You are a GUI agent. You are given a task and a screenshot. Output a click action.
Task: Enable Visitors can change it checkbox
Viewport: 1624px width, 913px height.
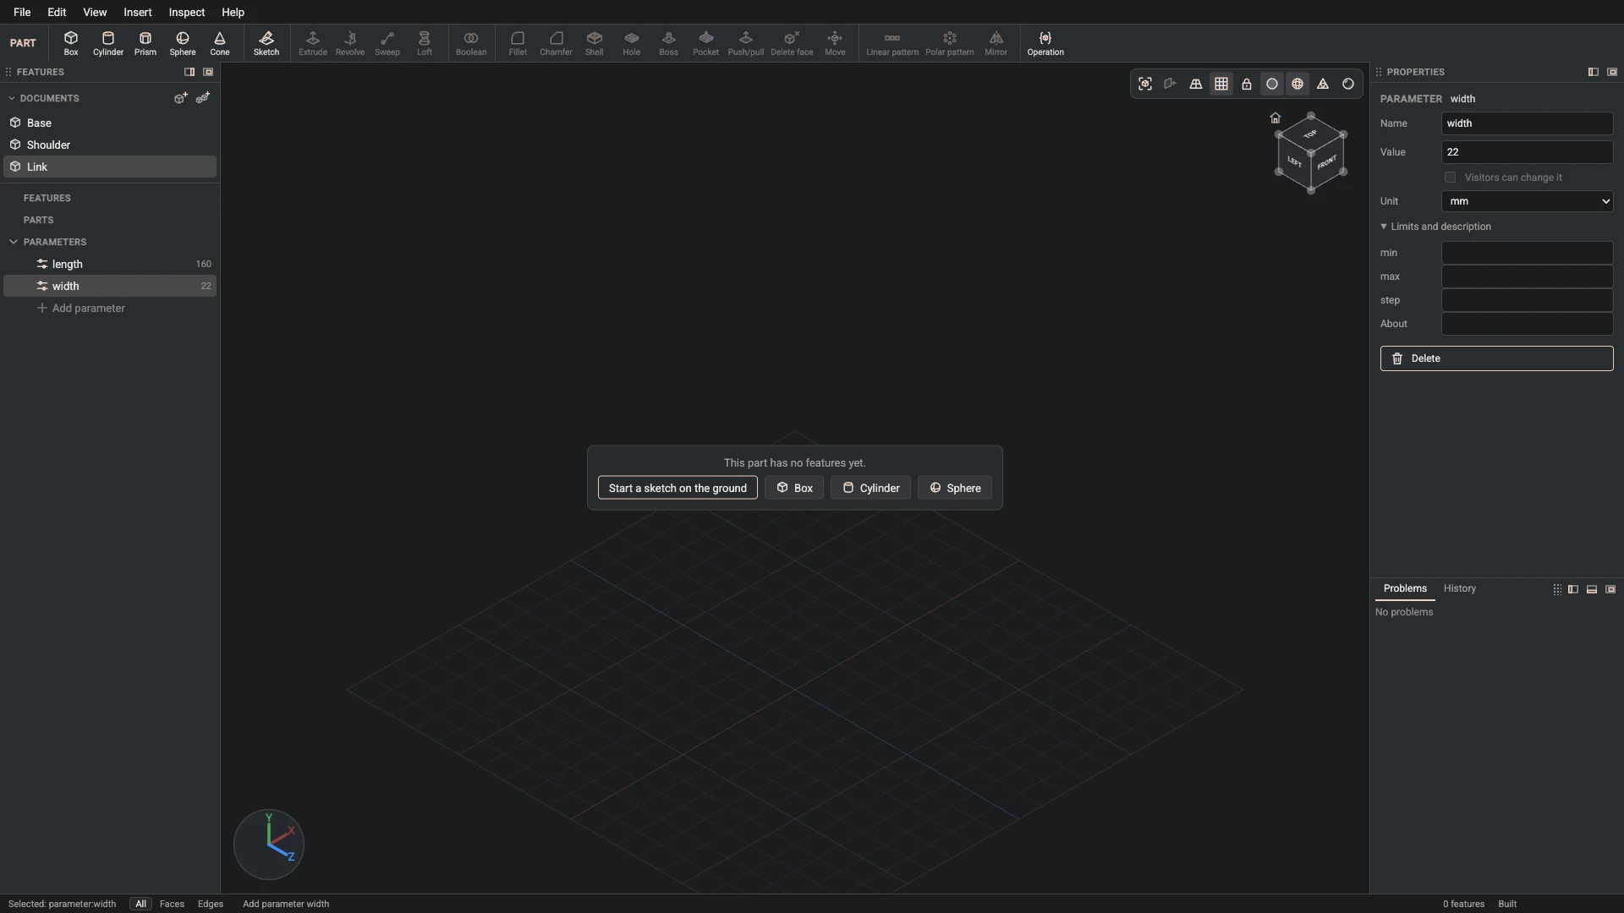[1451, 178]
